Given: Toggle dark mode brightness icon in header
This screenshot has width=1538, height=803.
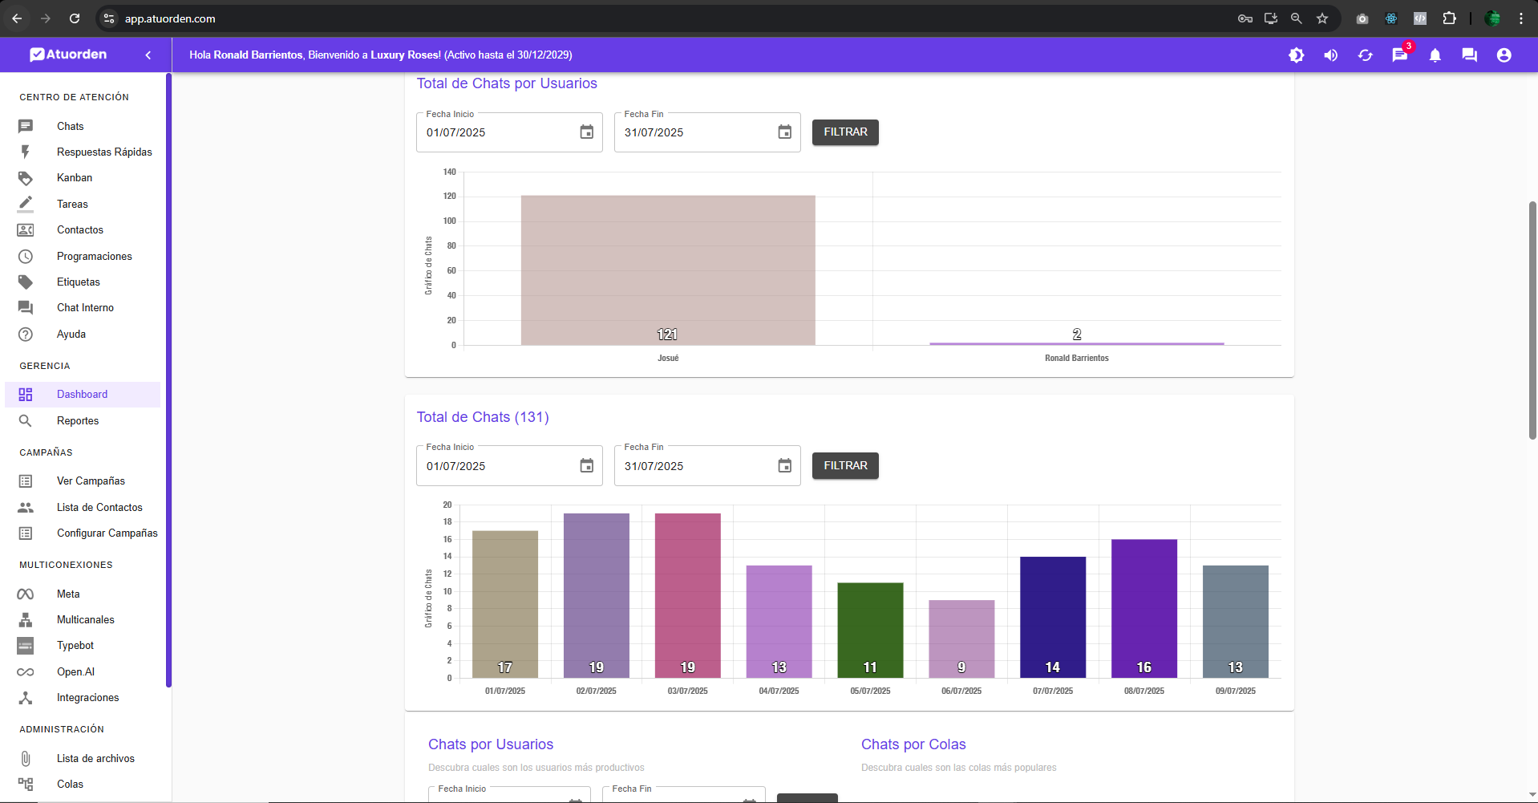Looking at the screenshot, I should click(x=1296, y=55).
